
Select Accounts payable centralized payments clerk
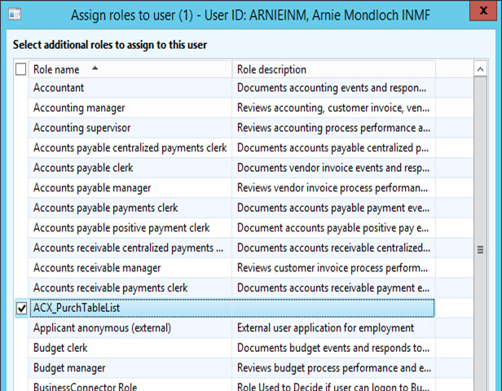point(130,147)
